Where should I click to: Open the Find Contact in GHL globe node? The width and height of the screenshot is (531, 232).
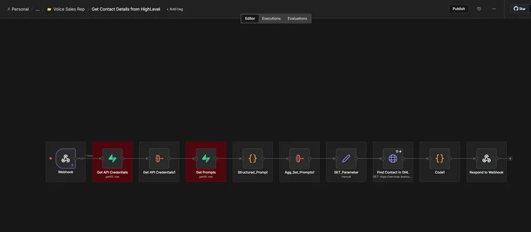point(393,158)
